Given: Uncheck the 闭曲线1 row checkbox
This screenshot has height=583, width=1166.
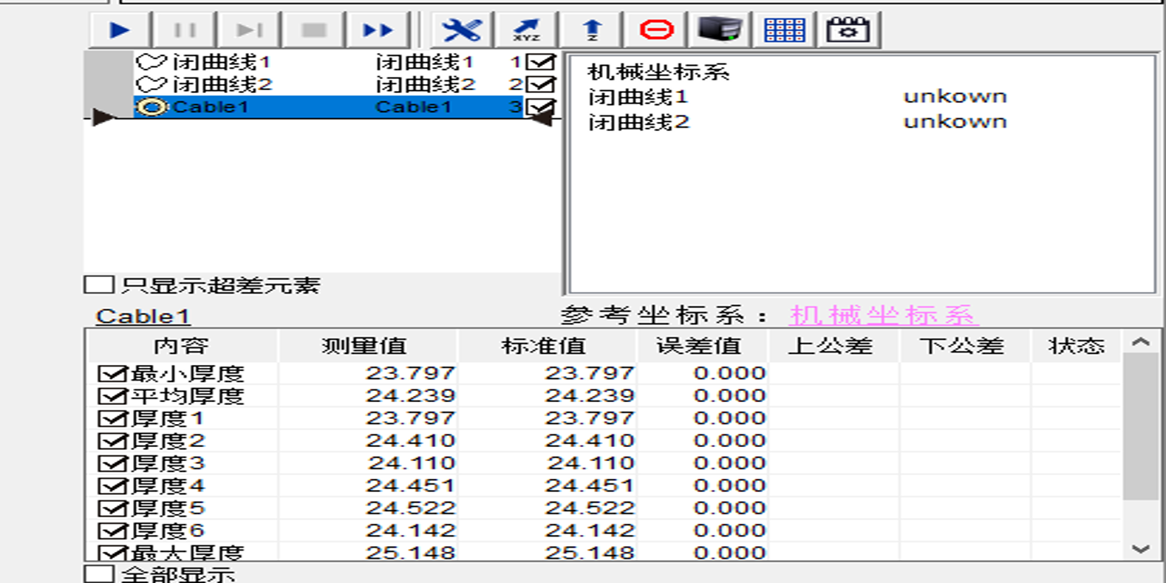Looking at the screenshot, I should click(540, 63).
